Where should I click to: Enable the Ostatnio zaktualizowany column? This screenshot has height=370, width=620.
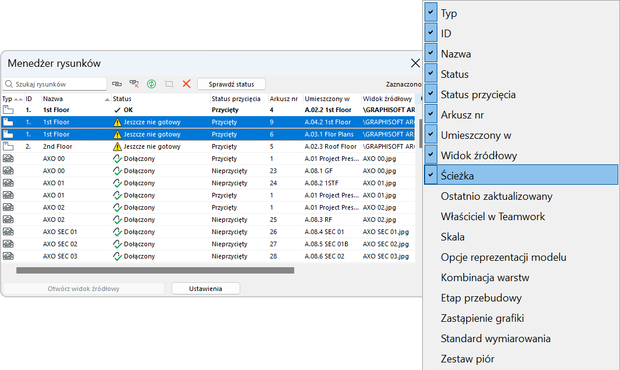tap(496, 196)
